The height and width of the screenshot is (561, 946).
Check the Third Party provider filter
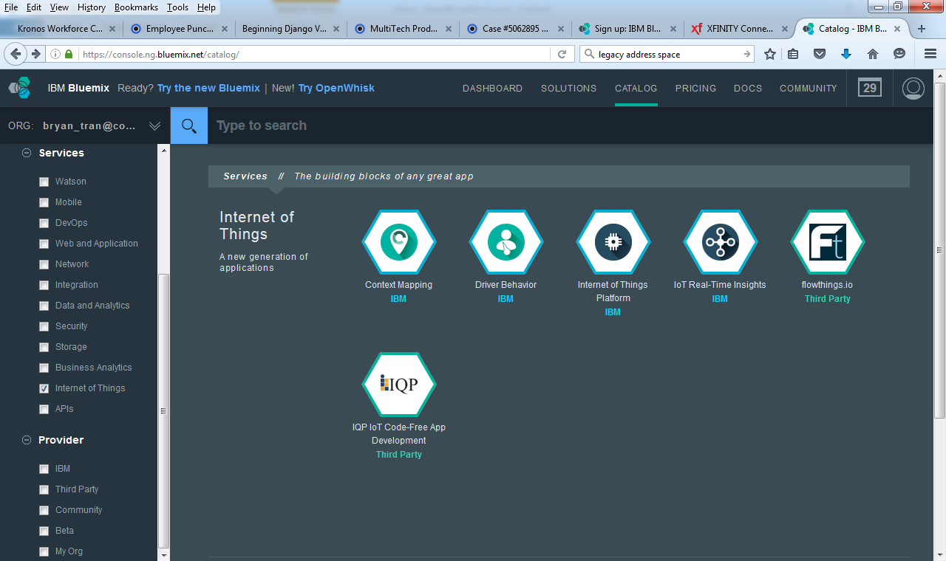[x=44, y=489]
